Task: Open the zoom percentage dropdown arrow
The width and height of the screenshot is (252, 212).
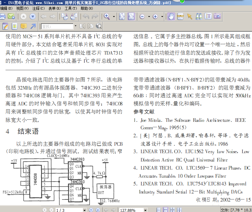Action: pyautogui.click(x=145, y=210)
